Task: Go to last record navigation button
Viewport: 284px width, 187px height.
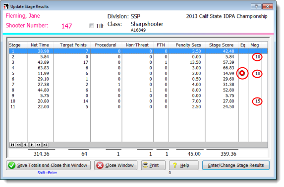Action: (x=45, y=144)
